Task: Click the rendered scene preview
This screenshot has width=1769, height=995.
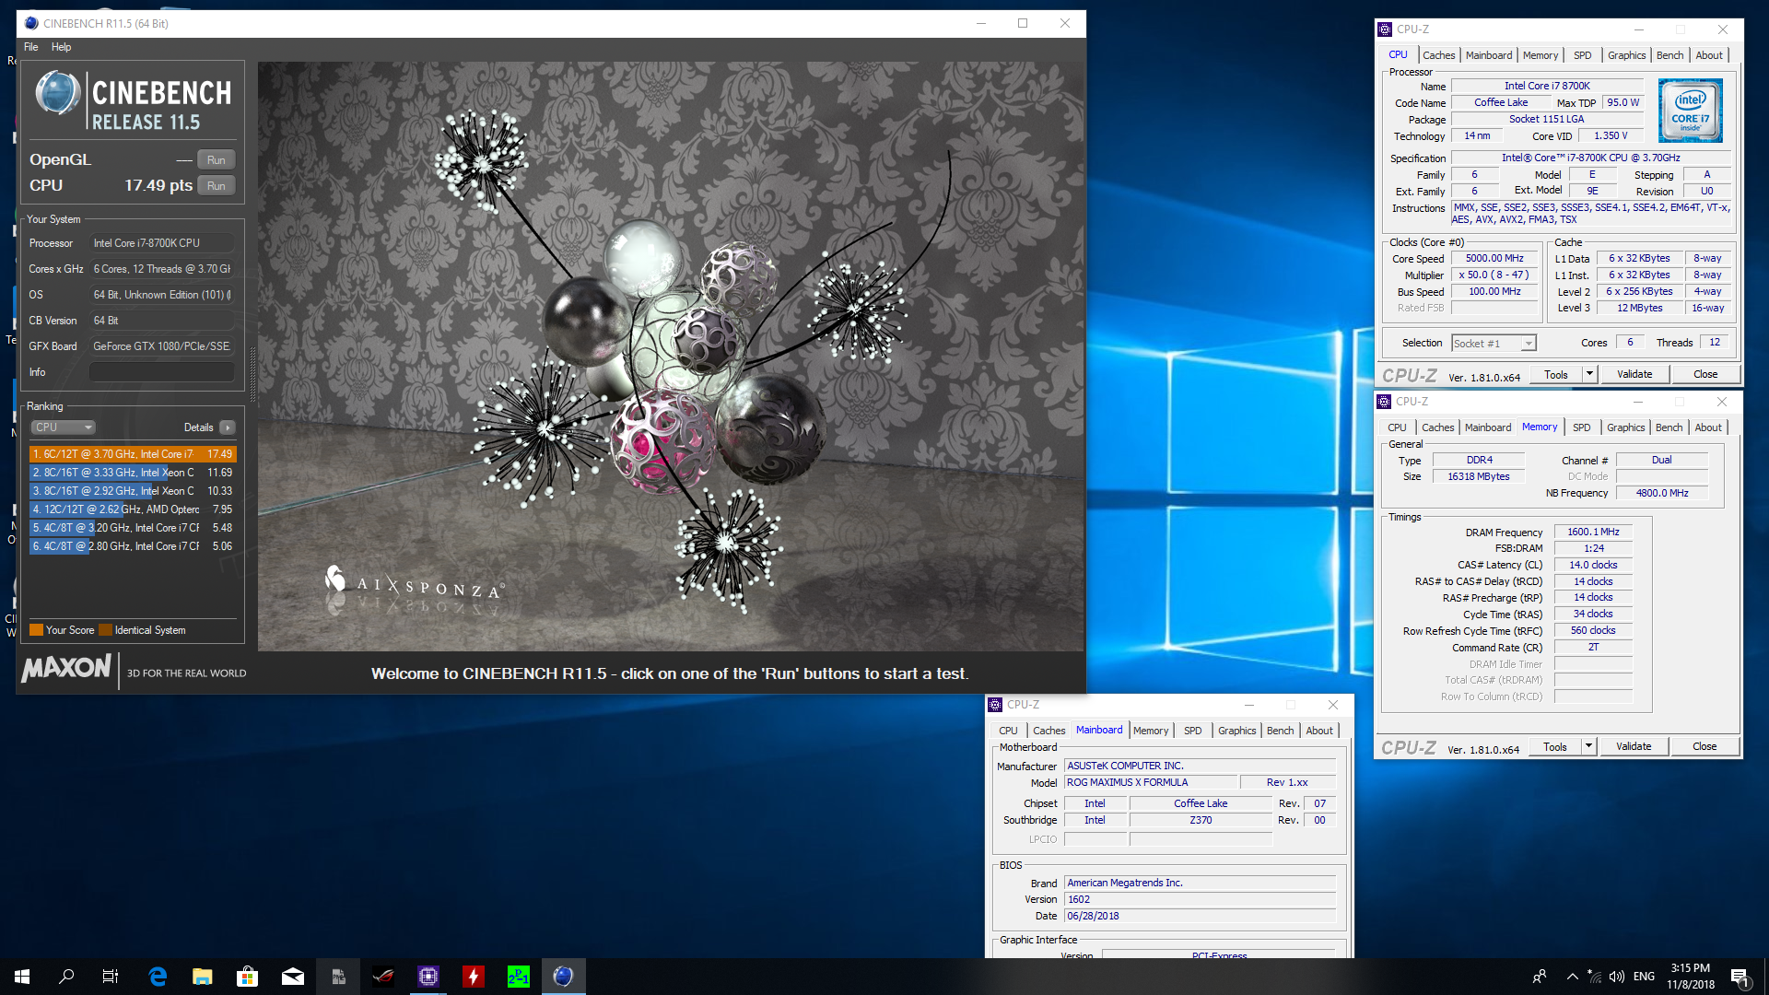Action: pyautogui.click(x=671, y=357)
